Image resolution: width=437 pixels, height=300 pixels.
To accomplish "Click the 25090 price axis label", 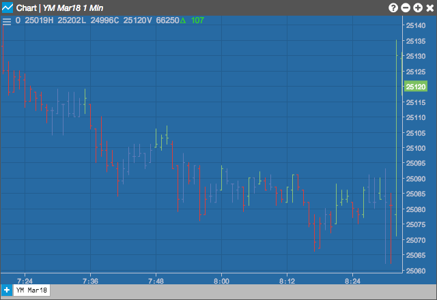I will point(416,179).
